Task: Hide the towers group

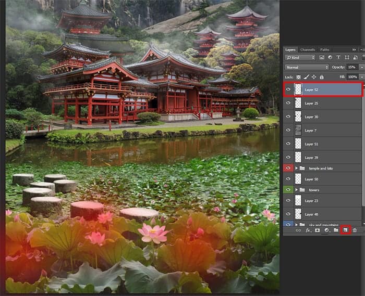Action: (288, 190)
